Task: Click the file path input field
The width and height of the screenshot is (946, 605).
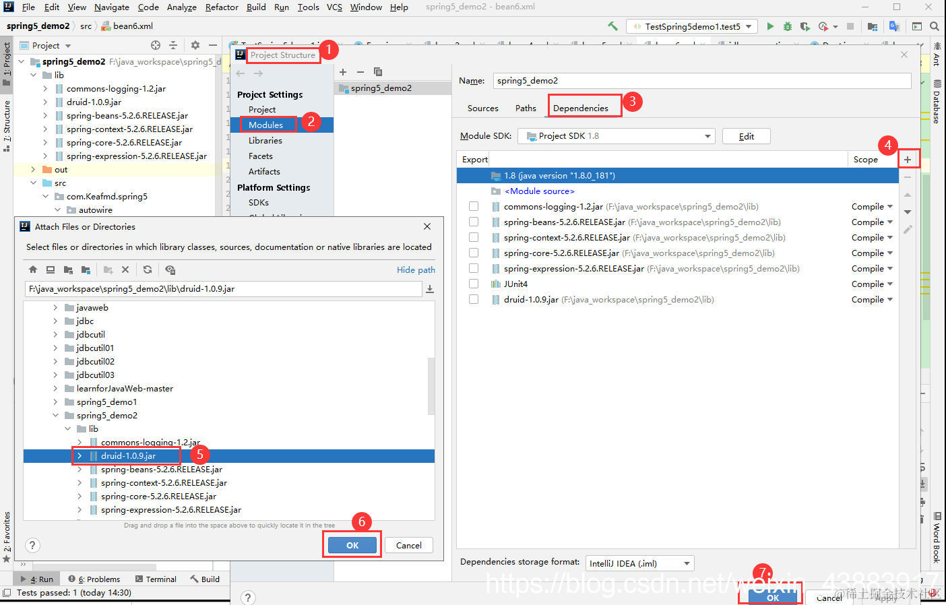Action: 224,288
